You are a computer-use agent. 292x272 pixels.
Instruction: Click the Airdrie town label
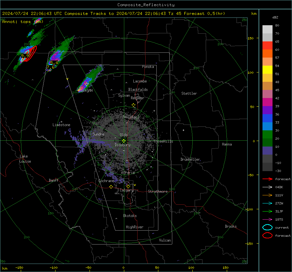(128, 173)
